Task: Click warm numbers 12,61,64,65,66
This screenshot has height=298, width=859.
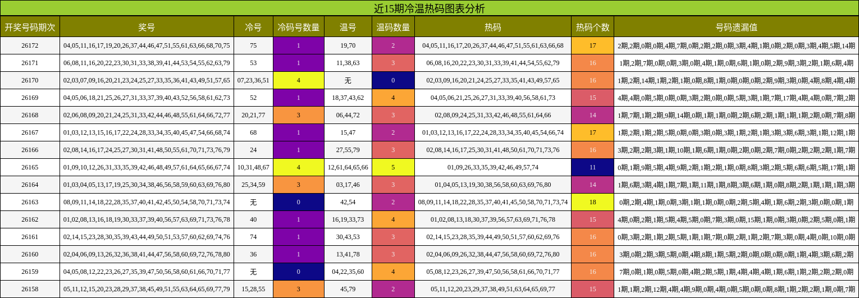Action: 348,167
